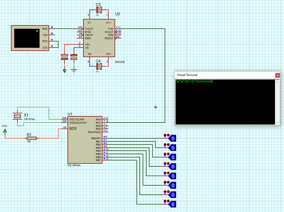Toggle the logic state wired to RB3
Screen dimensions: 284x212
coord(173,167)
